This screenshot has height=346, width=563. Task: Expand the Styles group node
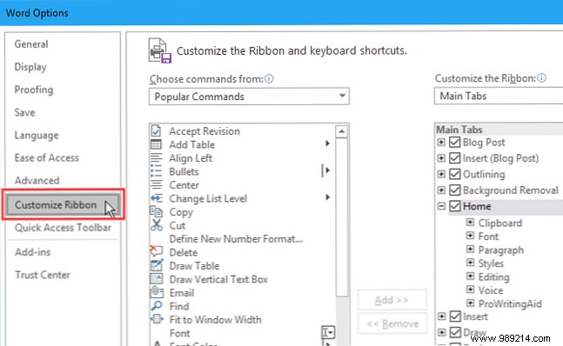coord(470,263)
